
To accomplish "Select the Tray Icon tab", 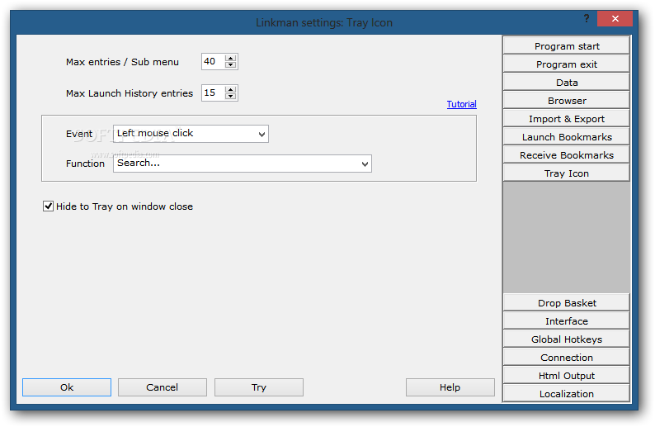I will [566, 173].
